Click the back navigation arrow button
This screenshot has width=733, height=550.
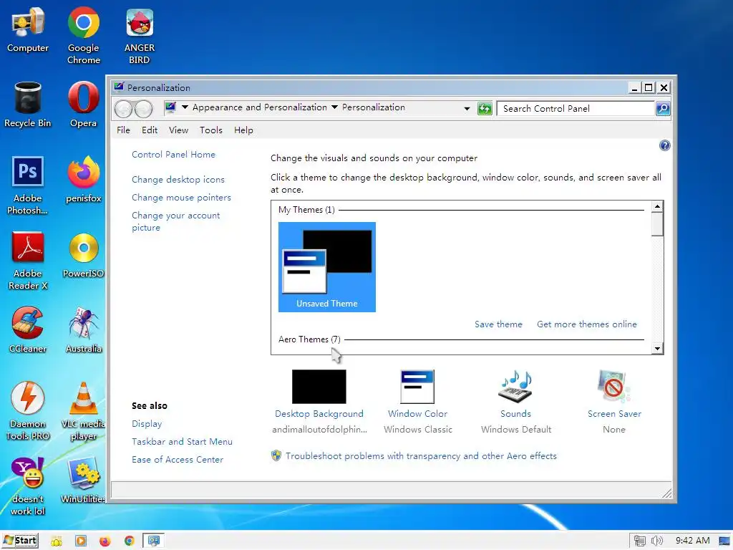point(124,109)
